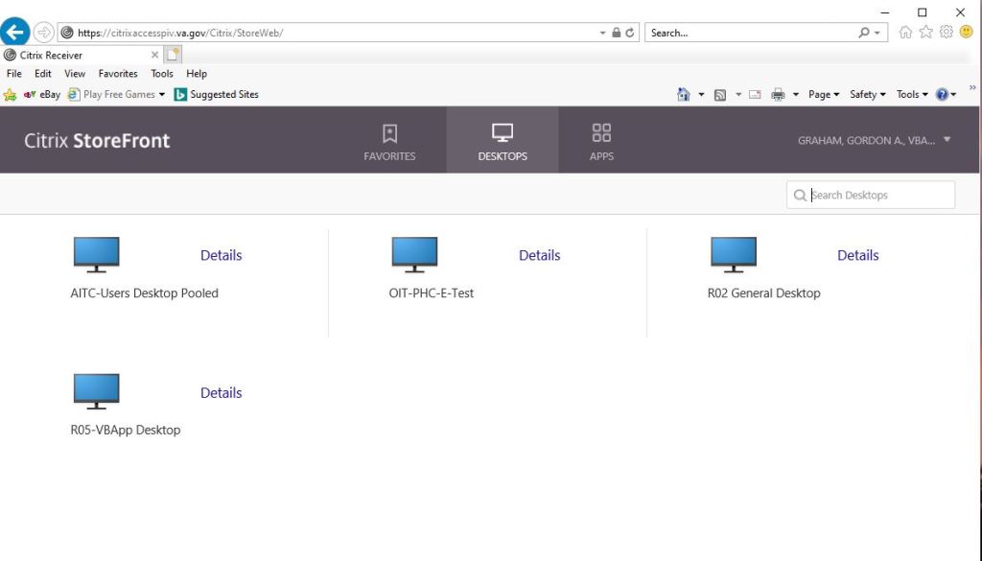Open Details for OIT-PHC-E-Test
This screenshot has width=982, height=561.
[x=539, y=255]
